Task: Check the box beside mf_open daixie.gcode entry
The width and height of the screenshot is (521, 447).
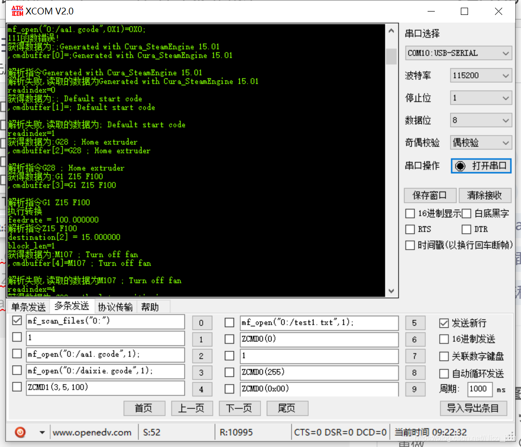Action: 17,370
